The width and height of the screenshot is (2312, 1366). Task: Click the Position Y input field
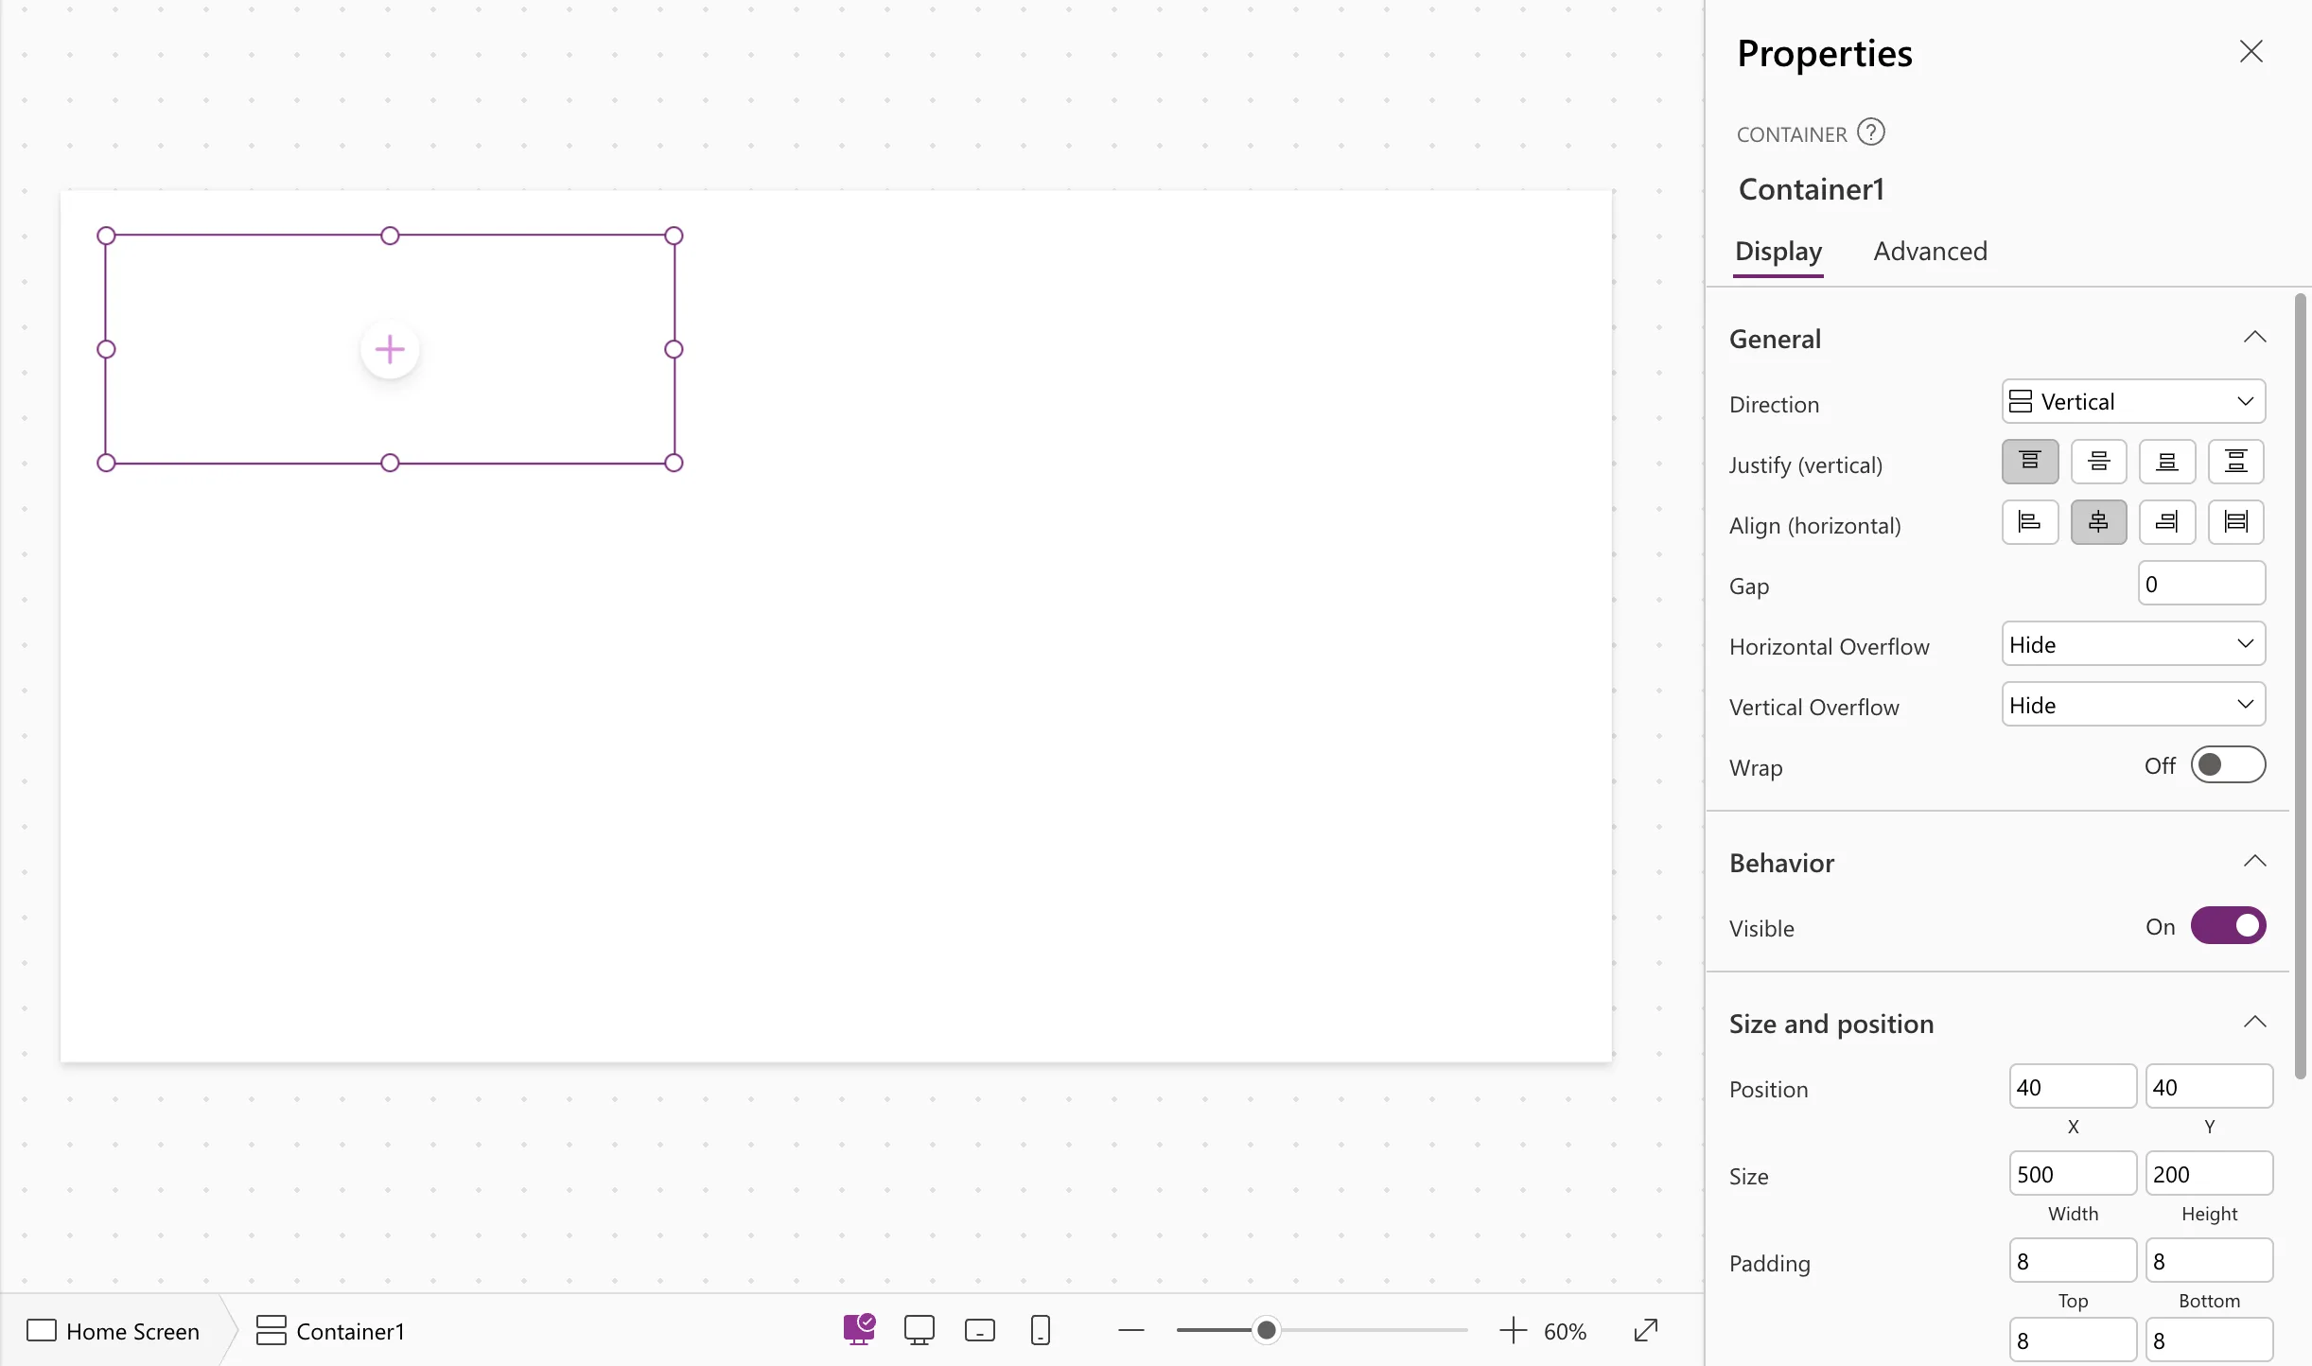2209,1087
